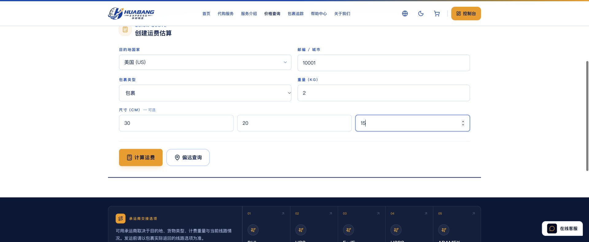Open card 04 via its arrow icon
This screenshot has width=589, height=242.
pyautogui.click(x=426, y=213)
